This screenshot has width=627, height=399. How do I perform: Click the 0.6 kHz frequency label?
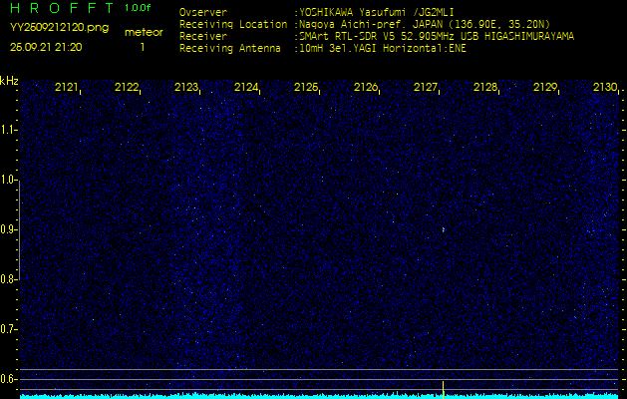[8, 379]
